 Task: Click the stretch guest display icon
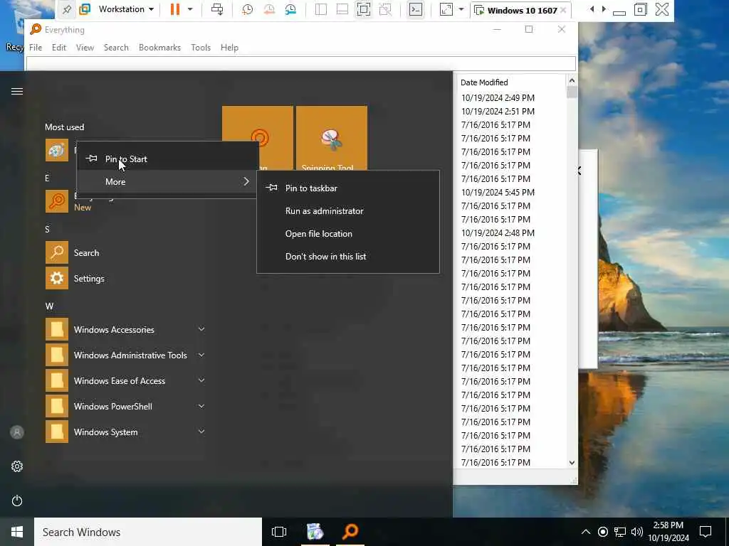446,9
